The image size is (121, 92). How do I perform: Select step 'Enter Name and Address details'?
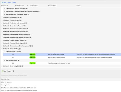click(19, 88)
